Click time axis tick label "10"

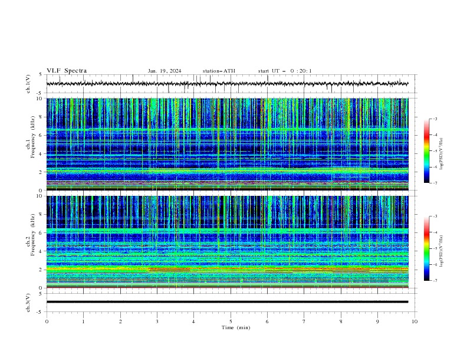click(415, 321)
